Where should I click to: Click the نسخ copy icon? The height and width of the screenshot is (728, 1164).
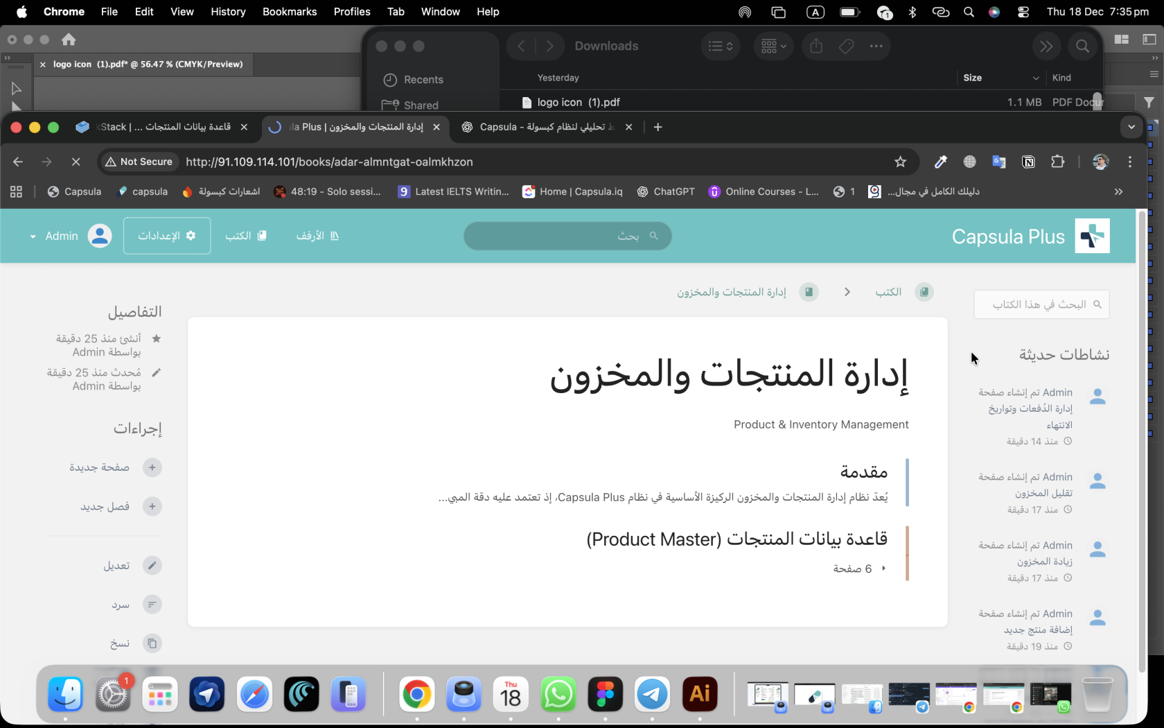152,643
